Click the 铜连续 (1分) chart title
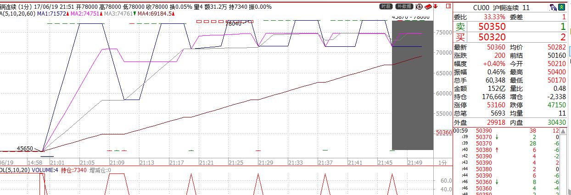 coord(15,7)
